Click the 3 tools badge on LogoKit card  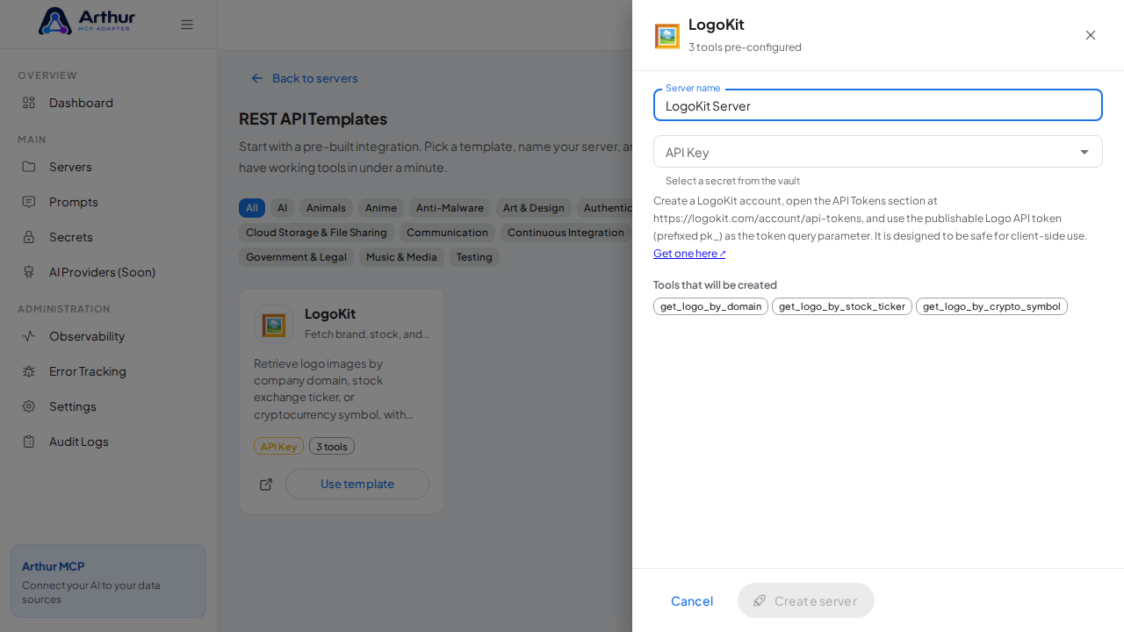click(332, 447)
